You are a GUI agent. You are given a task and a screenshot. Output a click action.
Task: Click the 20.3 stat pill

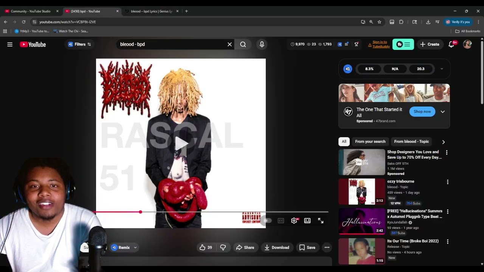coord(421,69)
